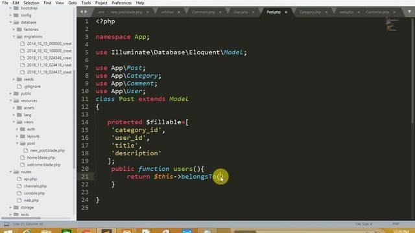Click the minimap code preview
This screenshot has width=415, height=233.
point(392,25)
